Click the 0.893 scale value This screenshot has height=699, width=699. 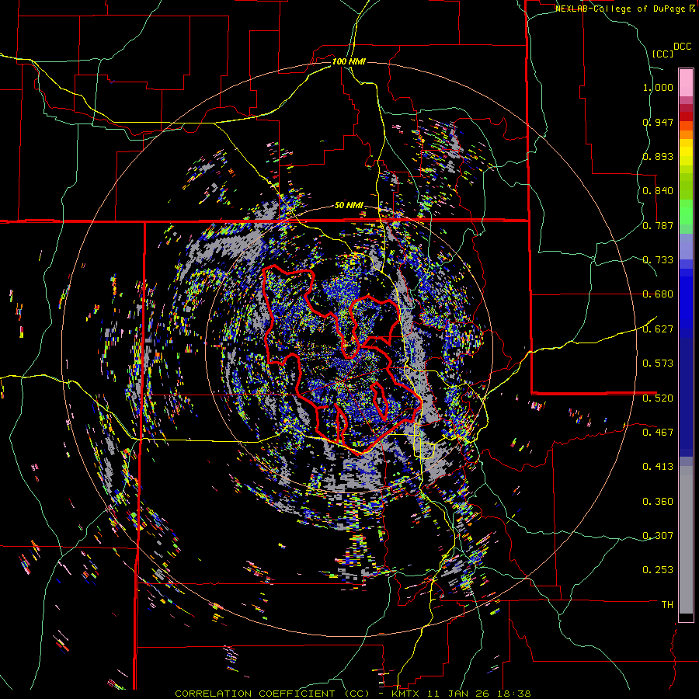[658, 156]
